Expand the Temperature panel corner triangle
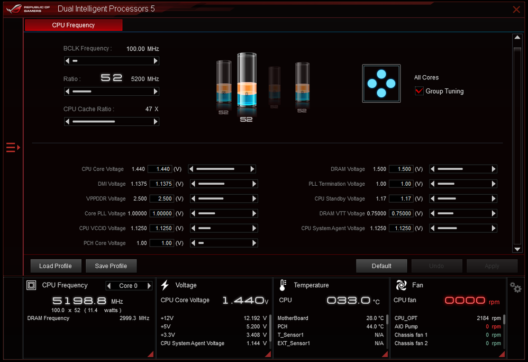Viewport: 528px width, 362px height. (385, 354)
